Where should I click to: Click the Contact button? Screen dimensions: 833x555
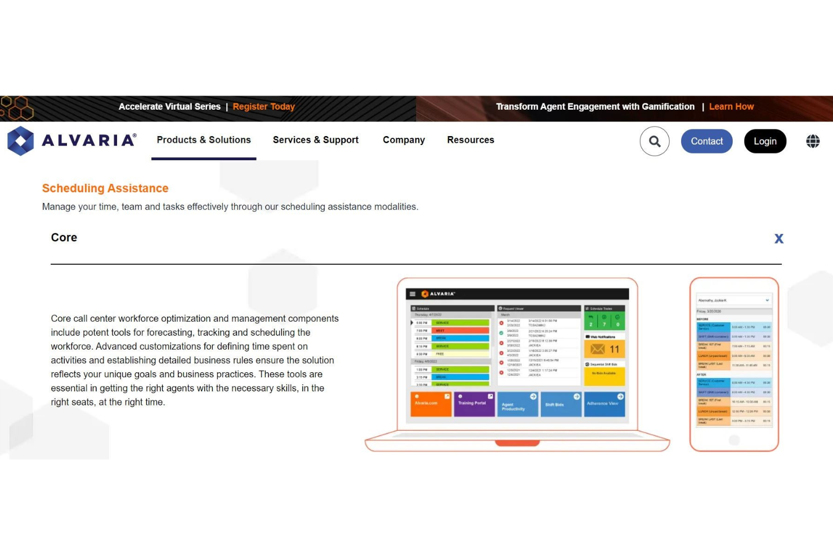point(706,141)
